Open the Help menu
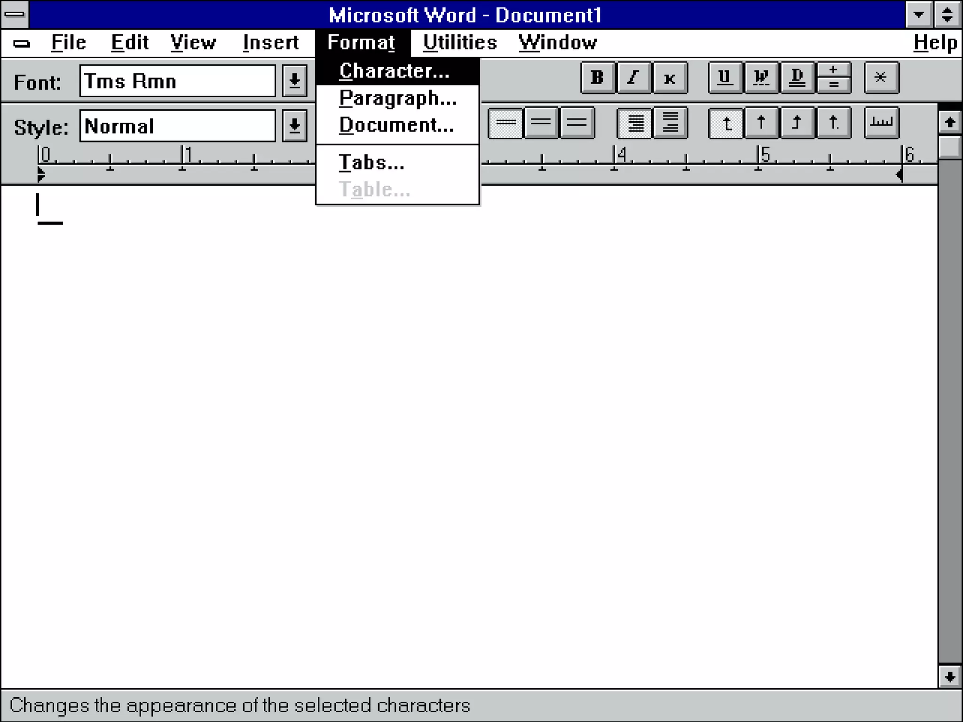 935,43
